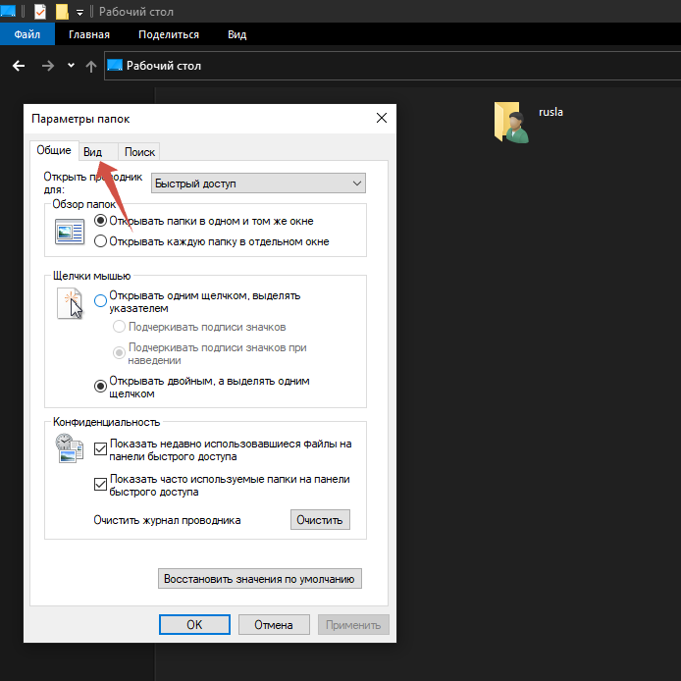Screen dimensions: 681x681
Task: Switch to the Поиск tab
Action: (139, 152)
